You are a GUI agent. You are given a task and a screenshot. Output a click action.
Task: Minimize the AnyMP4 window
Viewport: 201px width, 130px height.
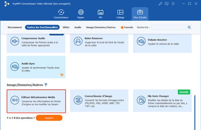pyautogui.click(x=183, y=4)
